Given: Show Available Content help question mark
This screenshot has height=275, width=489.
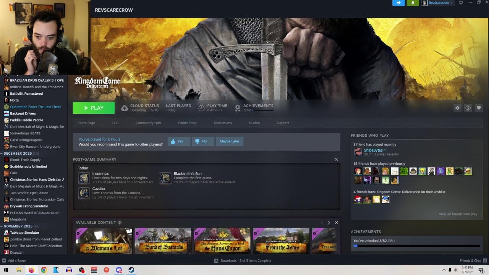Looking at the screenshot, I should tap(120, 223).
